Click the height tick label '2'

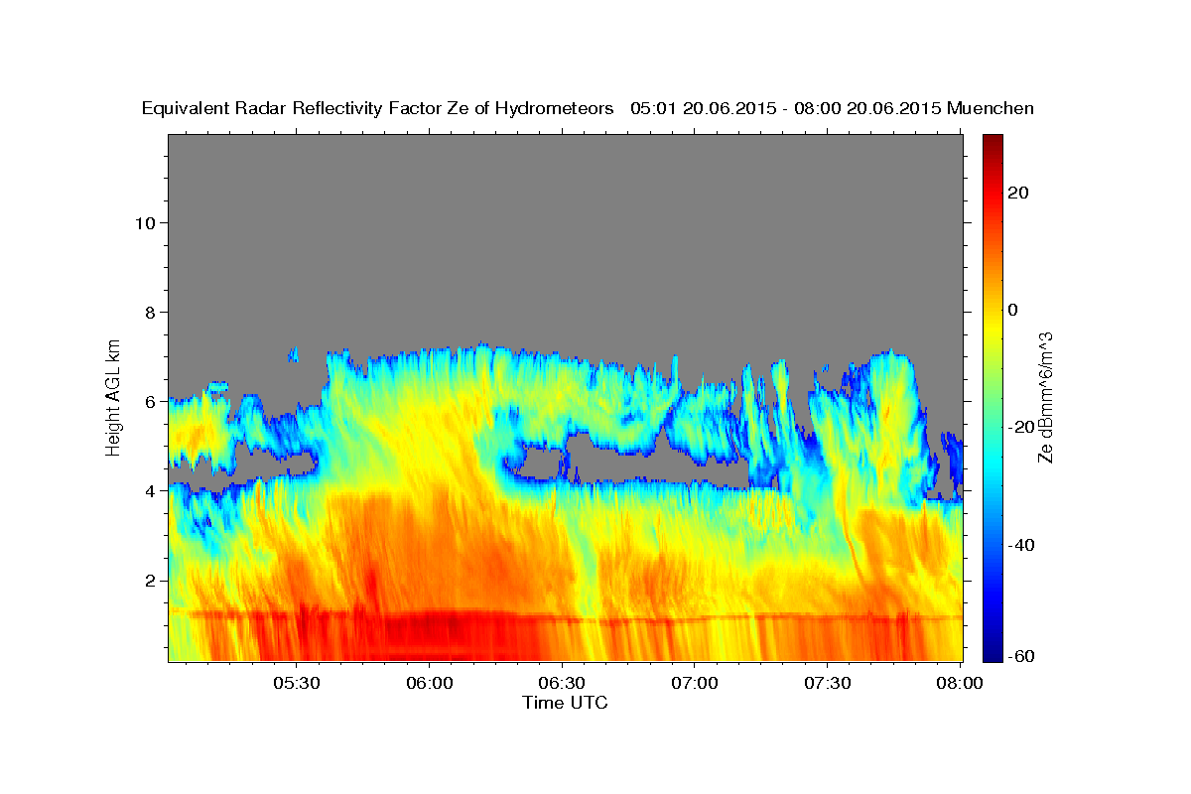tap(149, 581)
